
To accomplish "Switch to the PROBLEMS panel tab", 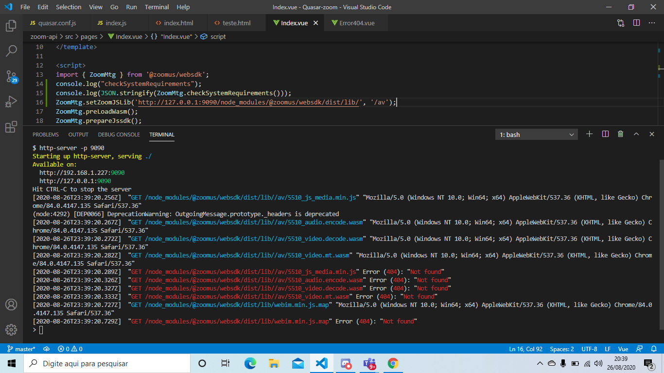I will [x=46, y=135].
